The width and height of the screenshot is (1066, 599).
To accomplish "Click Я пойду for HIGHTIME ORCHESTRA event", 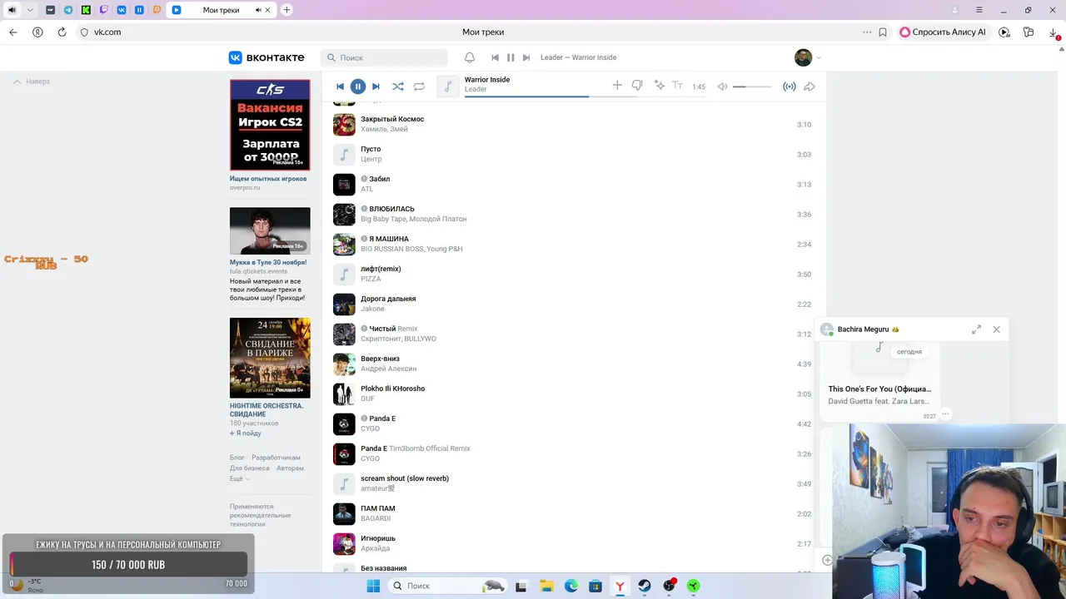I will [x=246, y=433].
